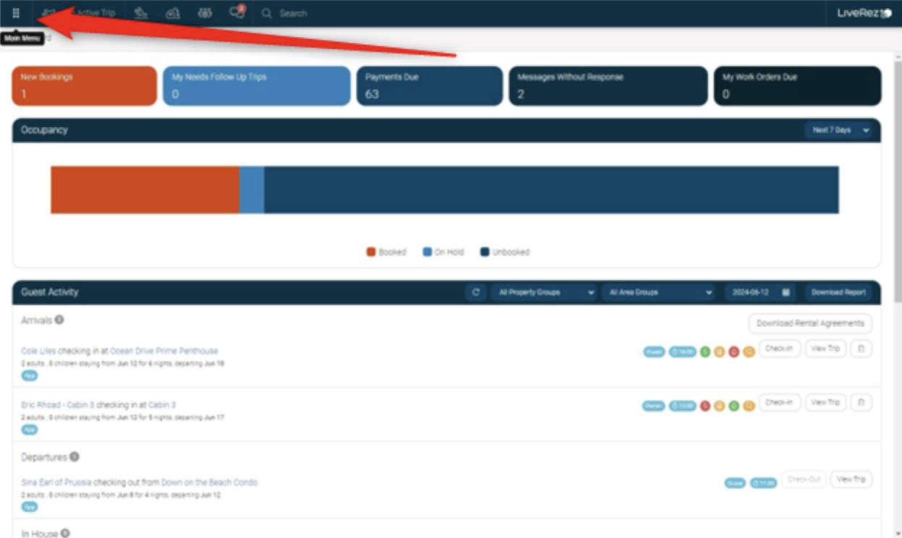Screen dimensions: 902x538
Task: Click green dollar status icon for Cole Liles
Action: tap(704, 351)
